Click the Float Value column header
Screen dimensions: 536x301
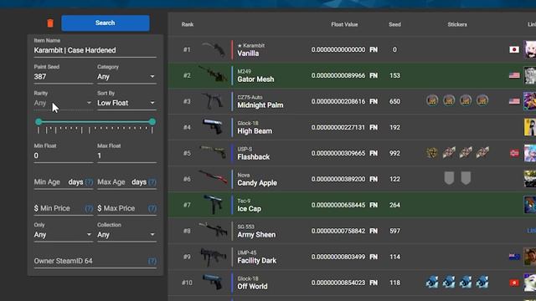[344, 24]
